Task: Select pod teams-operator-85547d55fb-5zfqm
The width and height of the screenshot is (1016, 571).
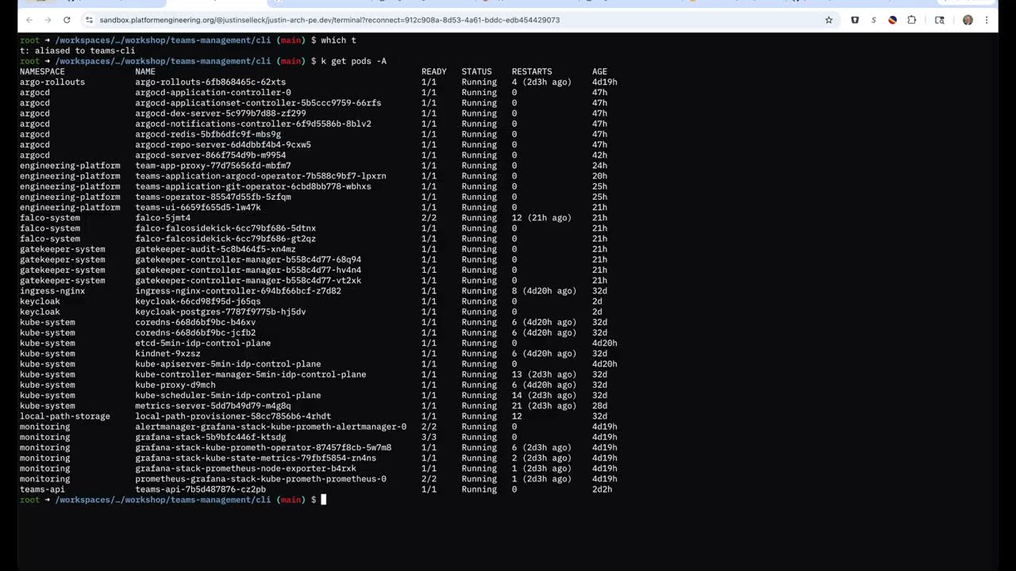Action: point(213,197)
